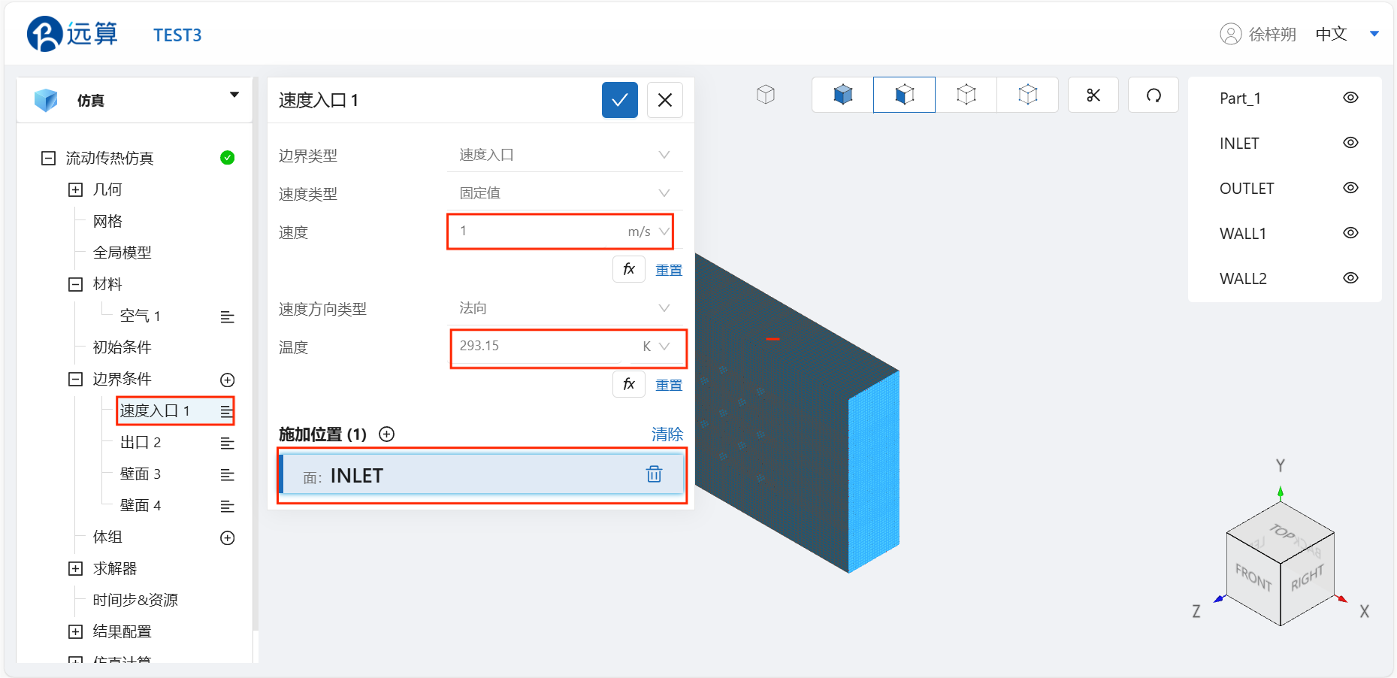1397x678 pixels.
Task: Open the 速度类型 dropdown
Action: [565, 193]
